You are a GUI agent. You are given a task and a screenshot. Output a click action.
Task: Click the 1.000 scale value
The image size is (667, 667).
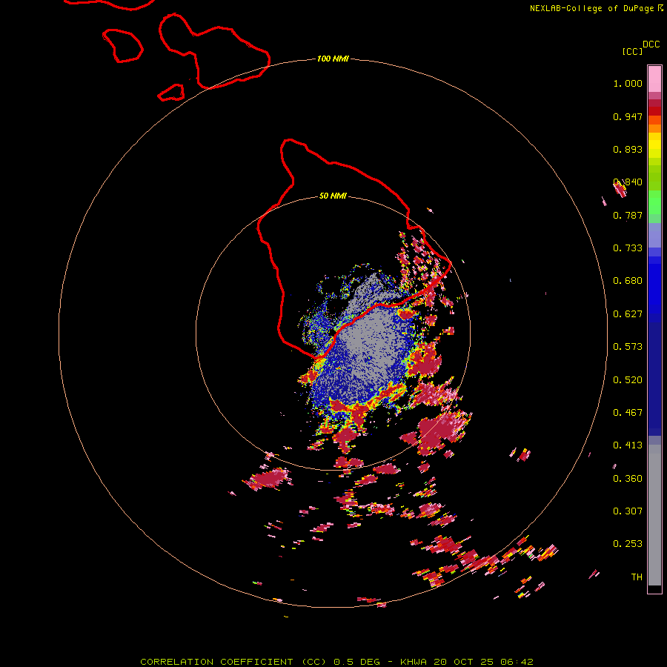628,83
